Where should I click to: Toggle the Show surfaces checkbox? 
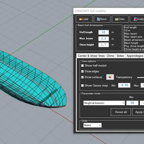[x=82, y=77]
